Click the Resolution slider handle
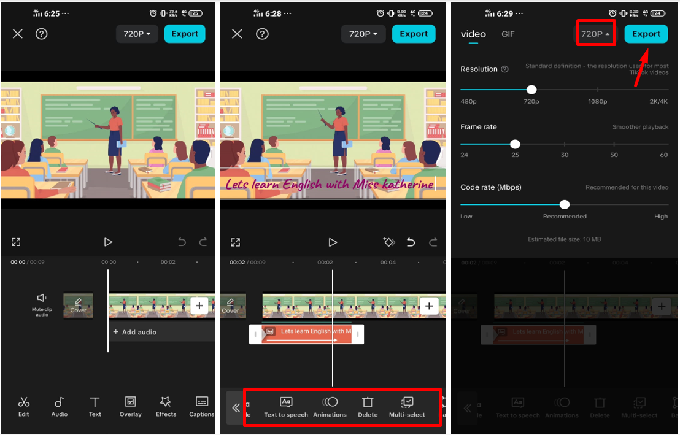 click(x=531, y=90)
